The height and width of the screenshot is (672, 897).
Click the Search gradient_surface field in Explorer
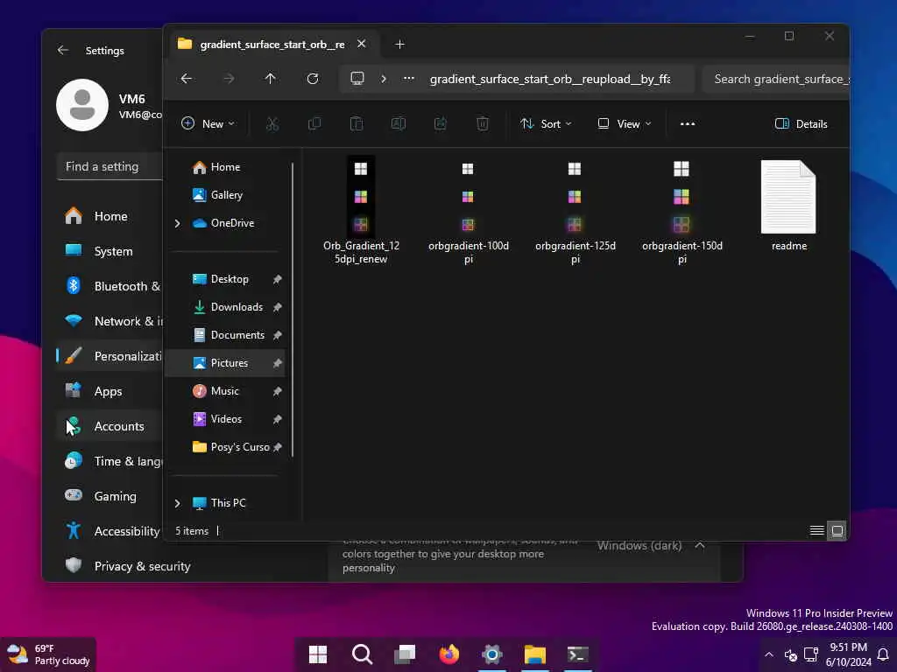(x=776, y=79)
